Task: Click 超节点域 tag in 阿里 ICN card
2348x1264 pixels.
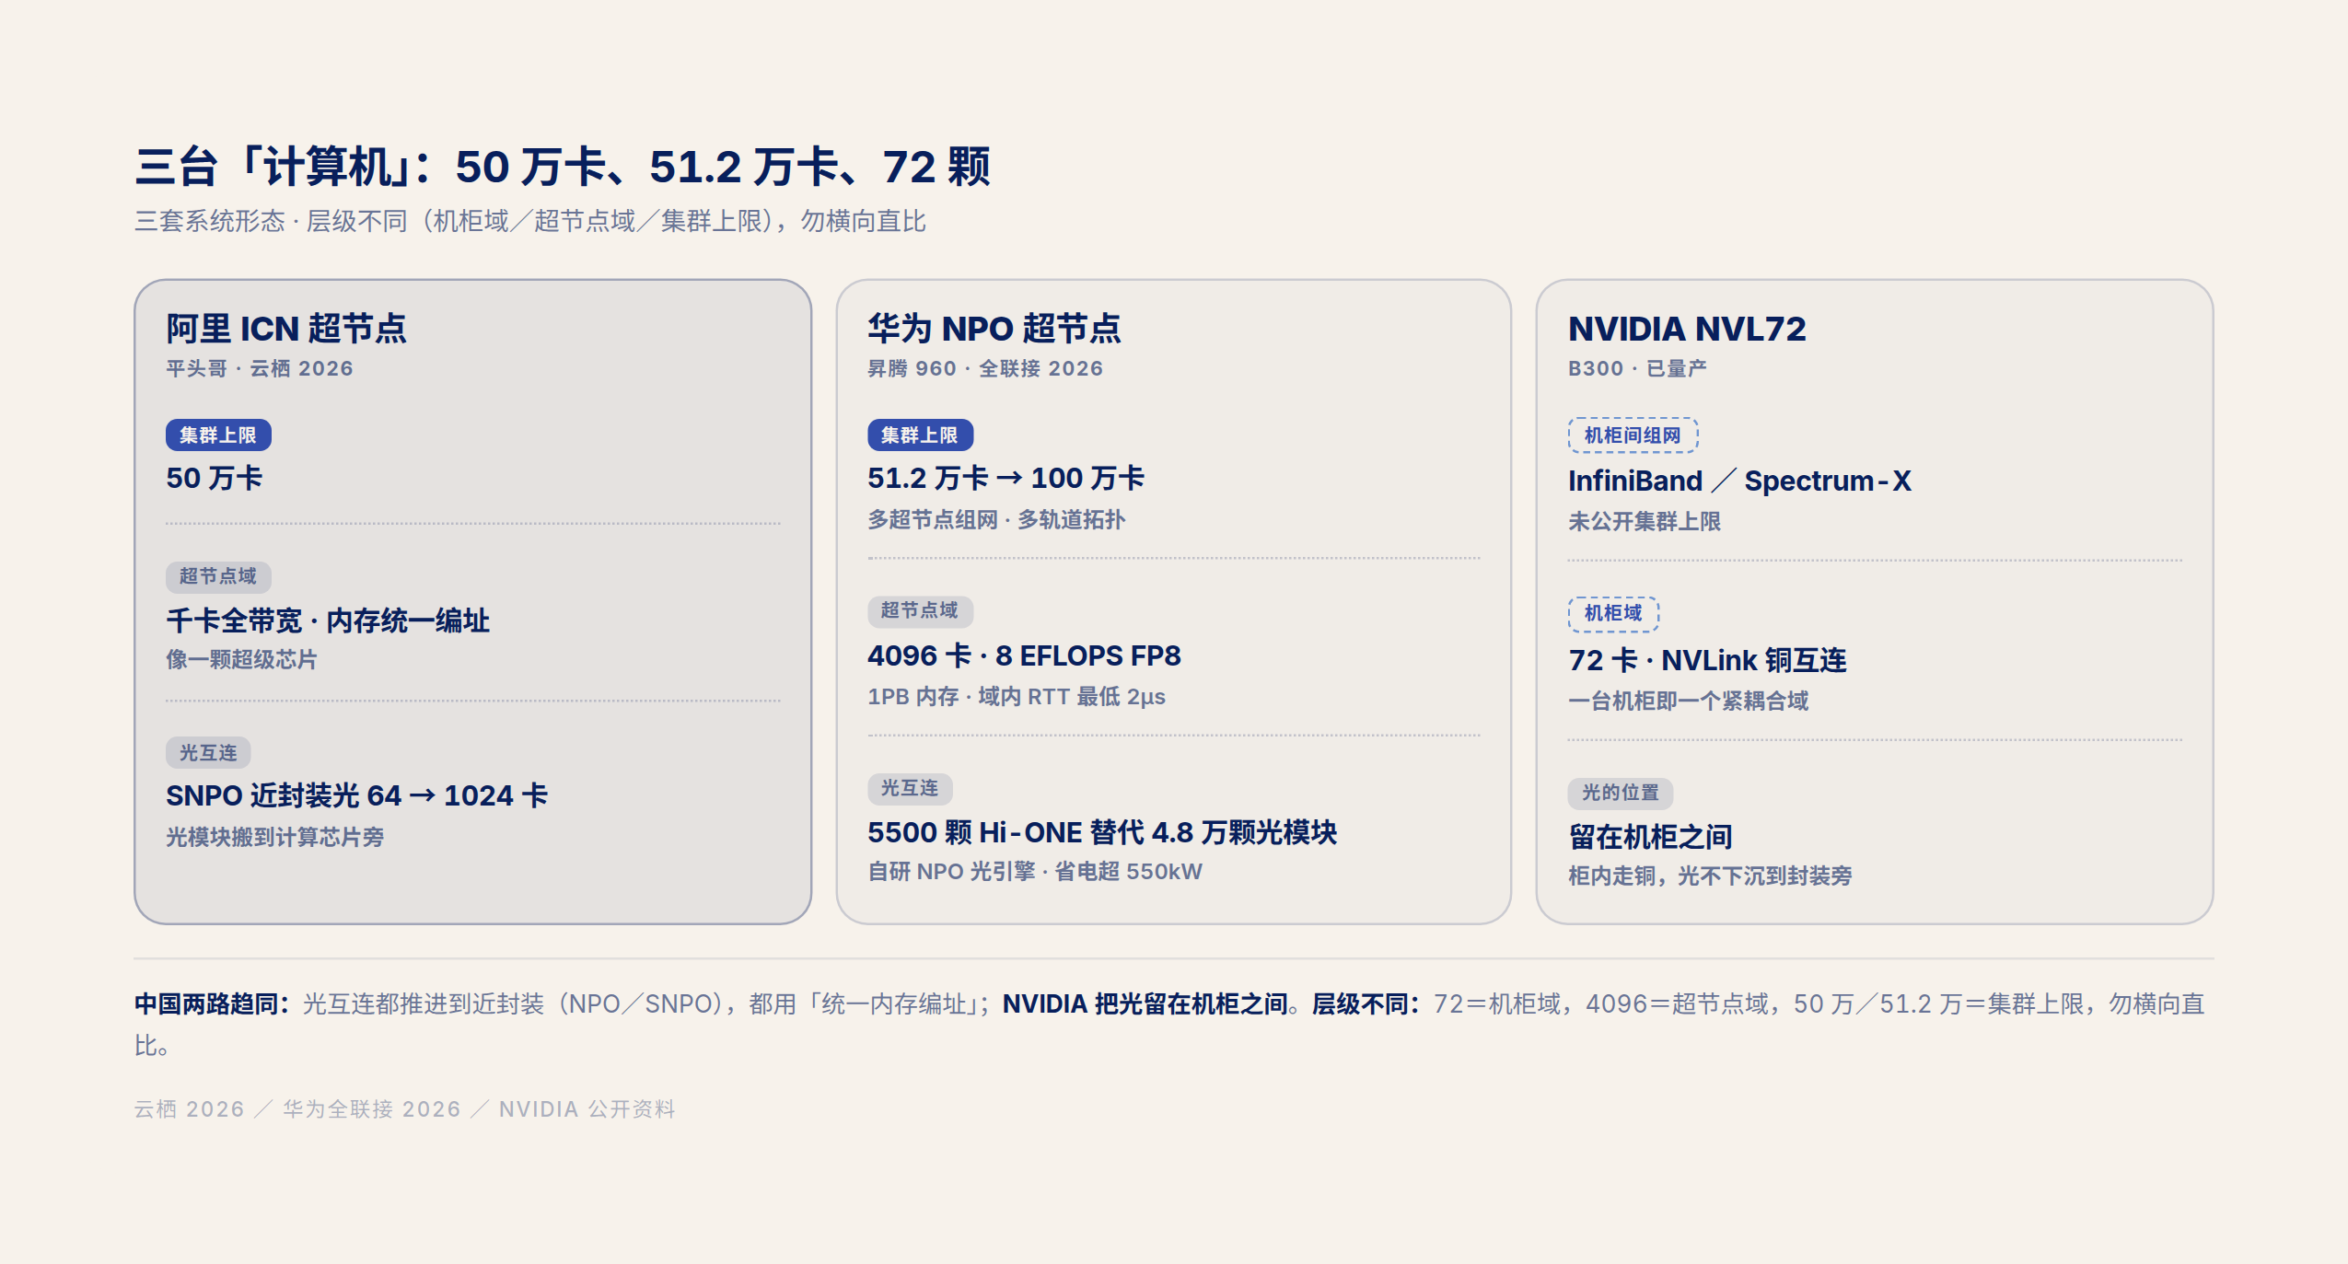Action: click(218, 576)
